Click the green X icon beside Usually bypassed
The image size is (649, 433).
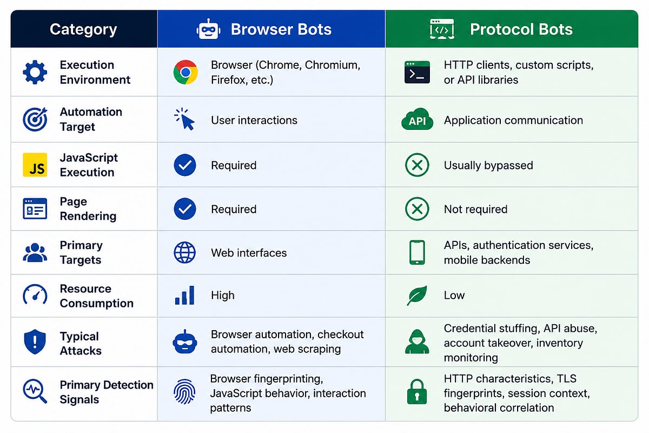417,165
